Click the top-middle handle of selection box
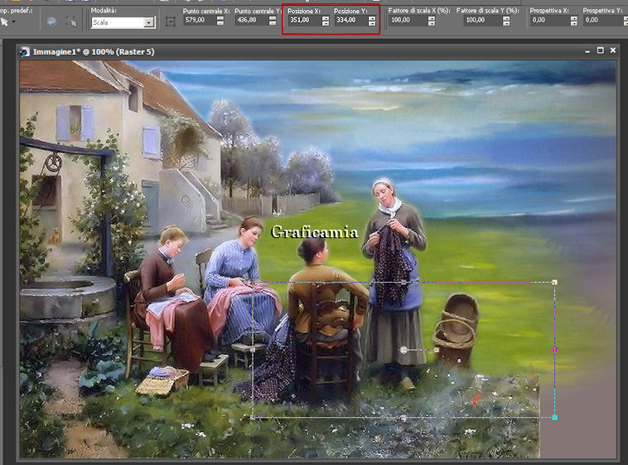 point(403,282)
